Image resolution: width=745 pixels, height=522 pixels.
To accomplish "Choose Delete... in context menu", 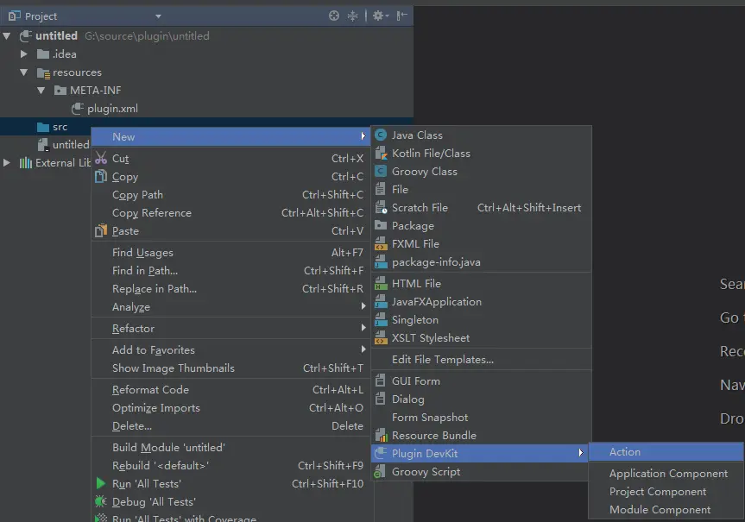I will [x=230, y=426].
